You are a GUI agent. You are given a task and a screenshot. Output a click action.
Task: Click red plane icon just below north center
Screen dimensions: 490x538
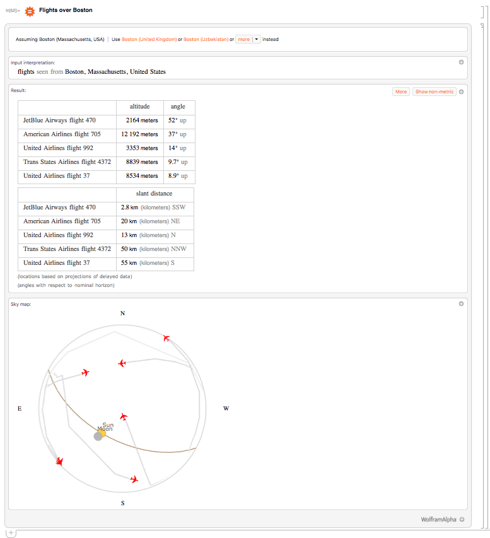122,363
